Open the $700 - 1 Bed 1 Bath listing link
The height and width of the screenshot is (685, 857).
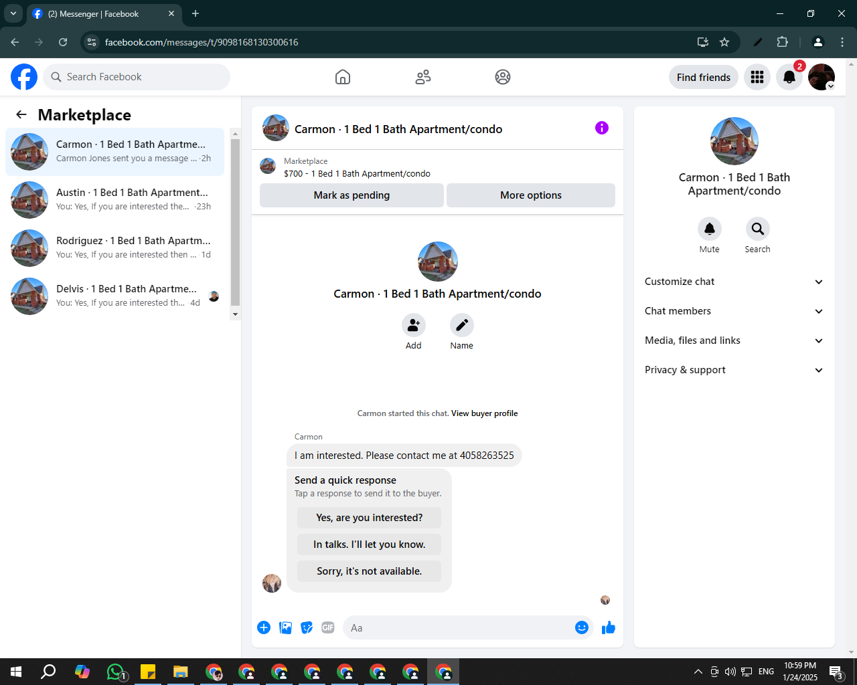[357, 174]
